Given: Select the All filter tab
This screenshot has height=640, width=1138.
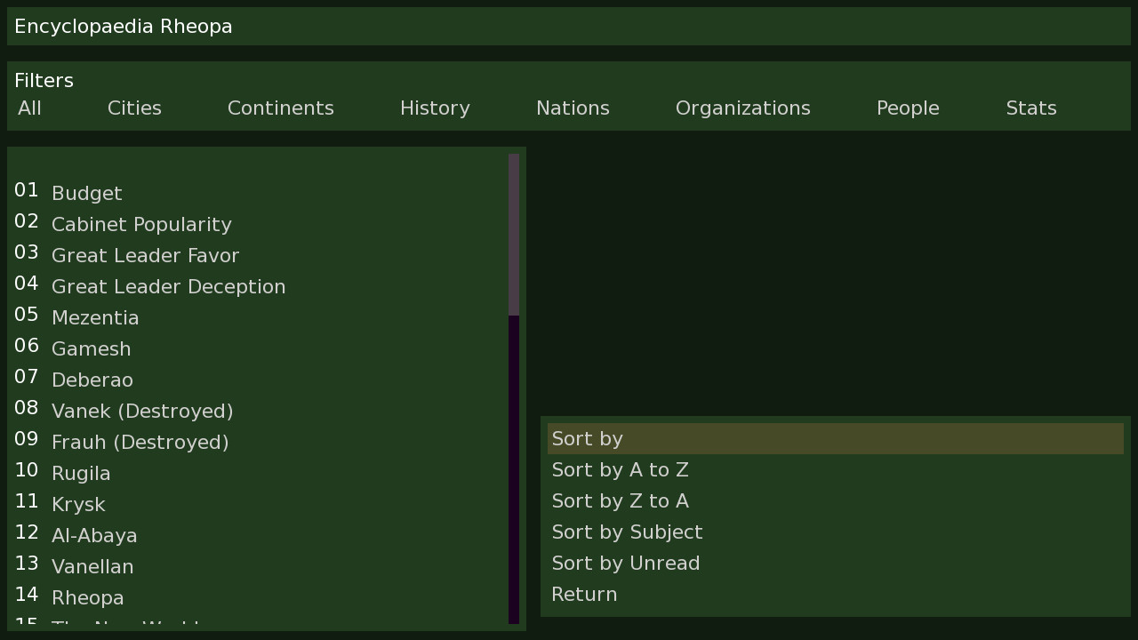Looking at the screenshot, I should click(x=28, y=108).
